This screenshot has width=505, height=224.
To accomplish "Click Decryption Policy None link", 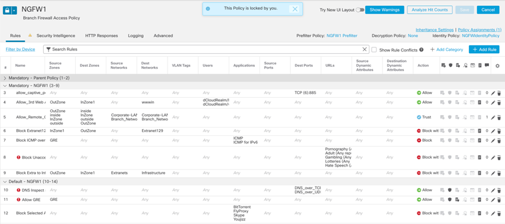I will [x=413, y=36].
